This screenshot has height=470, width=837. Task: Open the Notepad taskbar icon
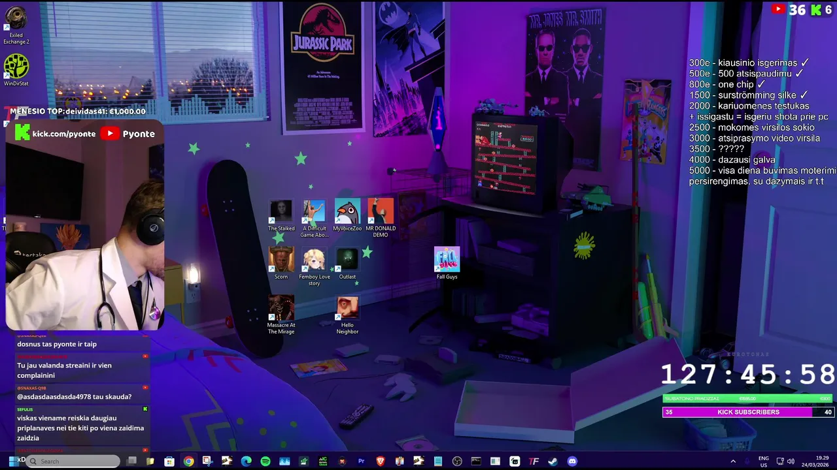(438, 462)
